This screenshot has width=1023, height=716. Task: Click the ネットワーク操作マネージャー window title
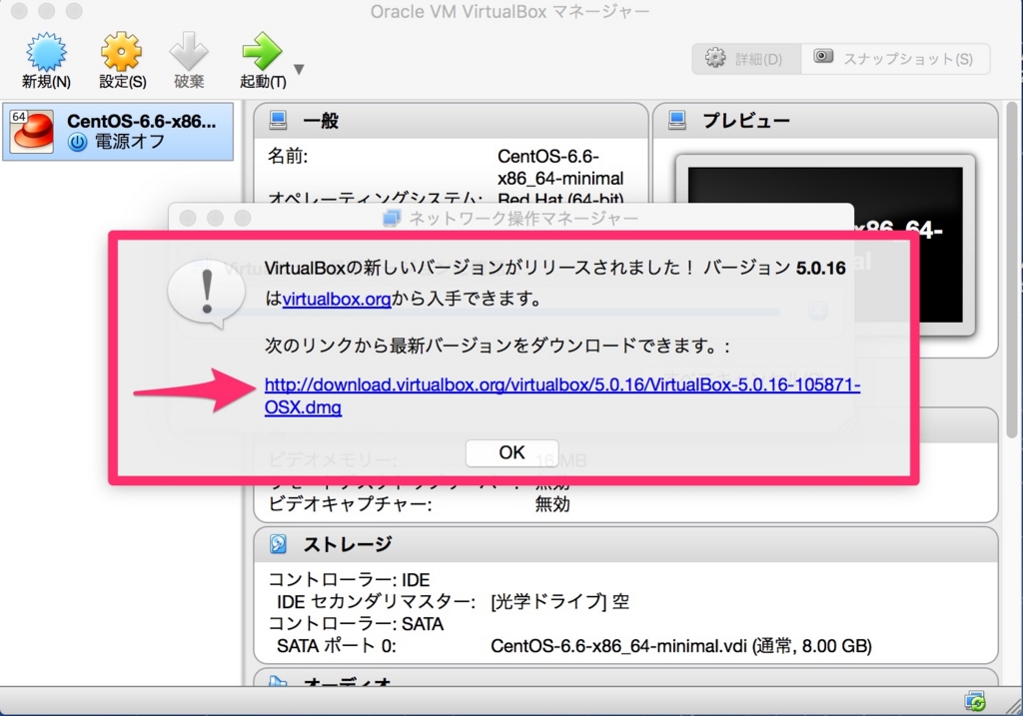(x=523, y=218)
